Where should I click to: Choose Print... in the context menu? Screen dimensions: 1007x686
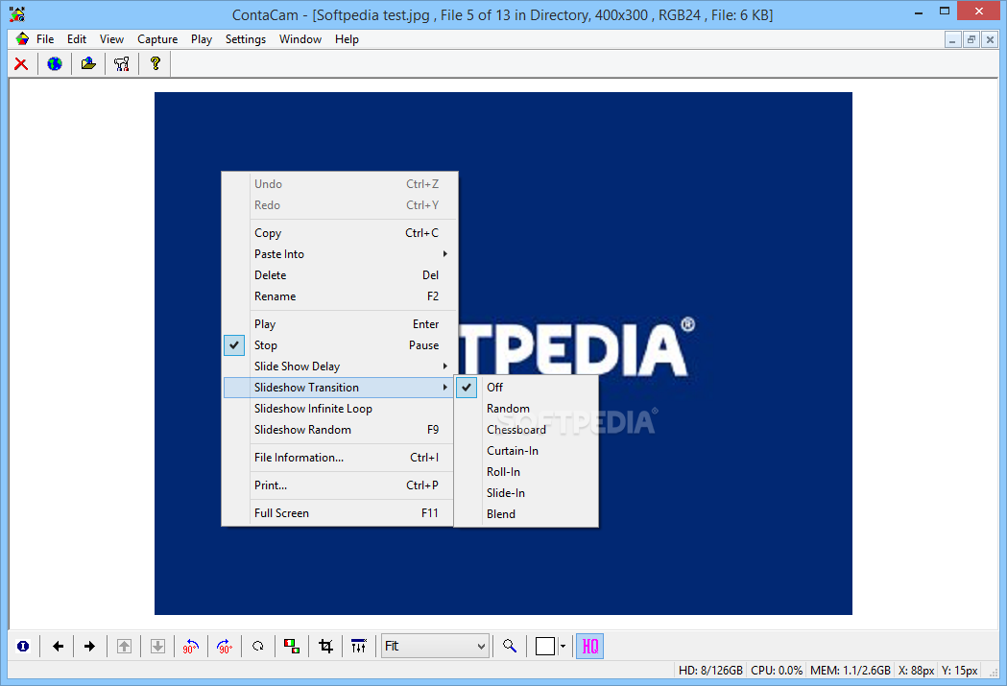[x=339, y=485]
